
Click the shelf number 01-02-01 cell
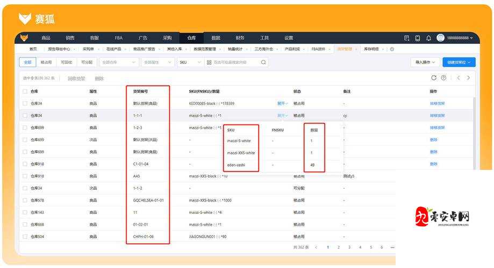(x=140, y=225)
